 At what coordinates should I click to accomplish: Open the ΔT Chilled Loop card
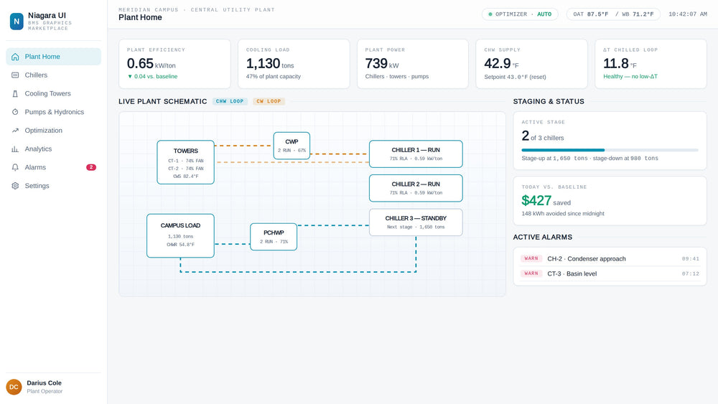coord(651,64)
